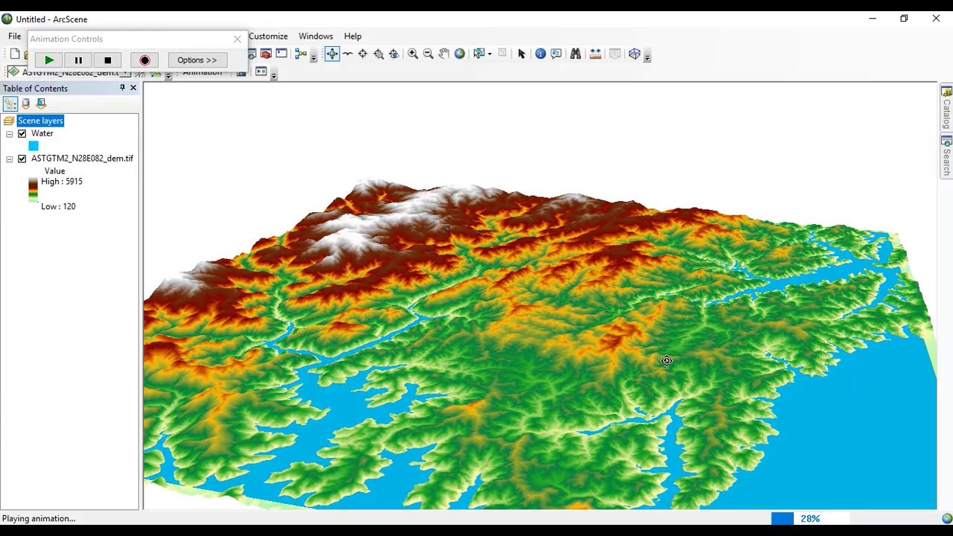The image size is (953, 536).
Task: Select the Center on Target tool
Action: [x=363, y=54]
